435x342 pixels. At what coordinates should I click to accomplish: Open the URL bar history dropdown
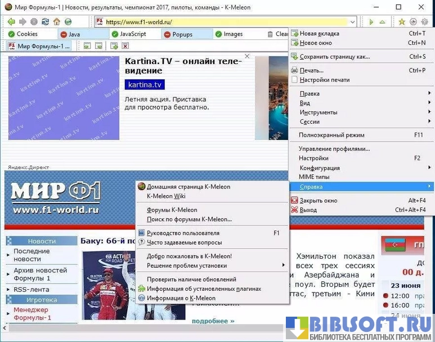pos(352,22)
